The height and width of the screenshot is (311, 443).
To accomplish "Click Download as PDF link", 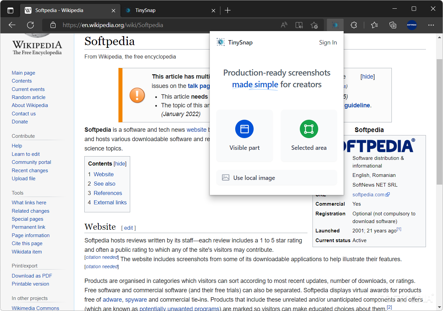I will [x=32, y=276].
